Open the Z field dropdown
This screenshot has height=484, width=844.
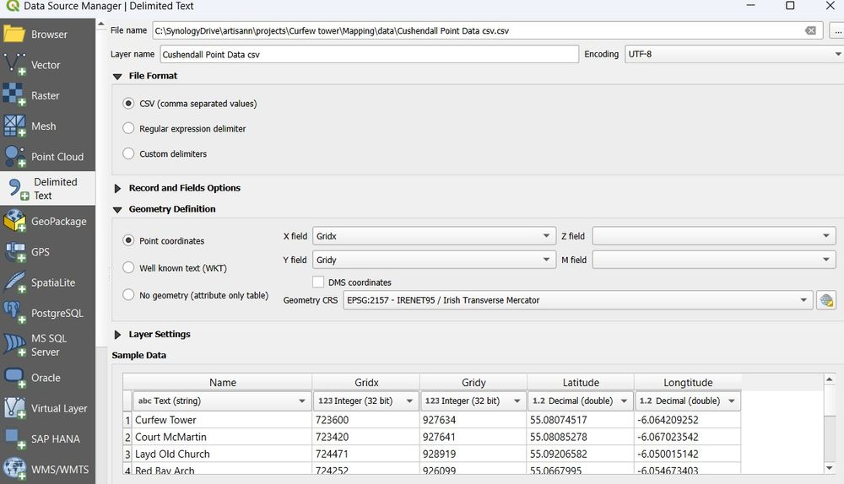pyautogui.click(x=714, y=236)
